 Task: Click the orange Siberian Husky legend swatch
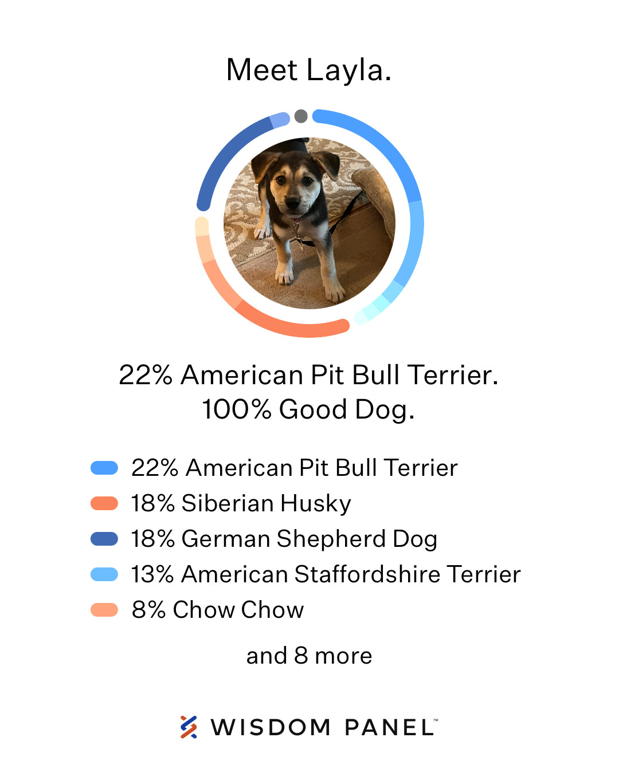[104, 503]
